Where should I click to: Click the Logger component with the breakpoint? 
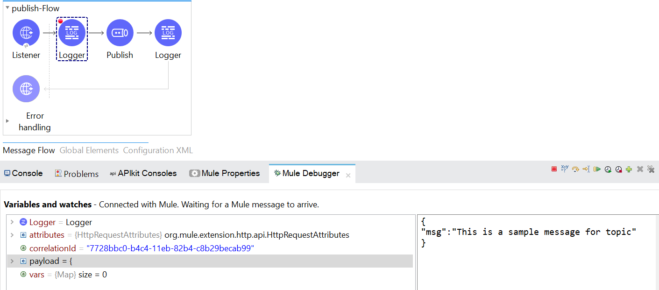click(72, 33)
